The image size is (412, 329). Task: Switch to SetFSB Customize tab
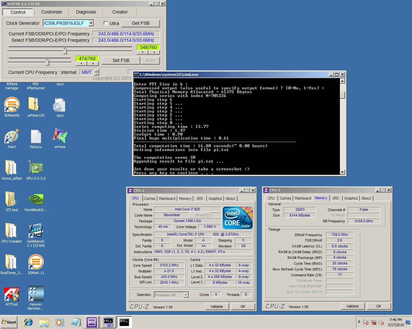click(51, 12)
